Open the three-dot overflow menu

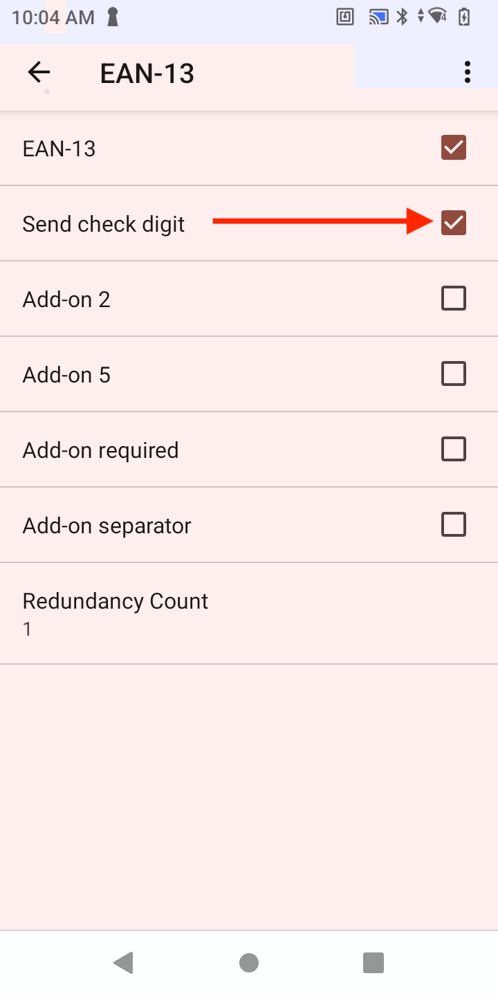[468, 72]
